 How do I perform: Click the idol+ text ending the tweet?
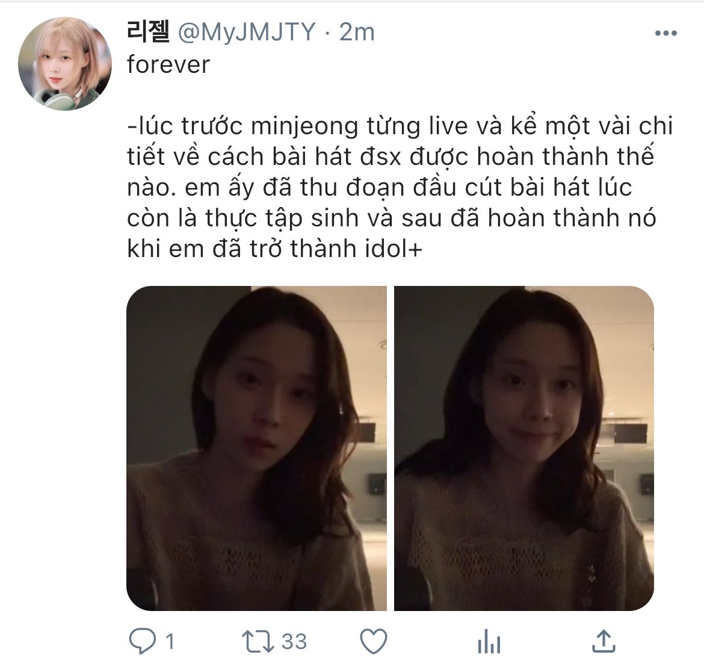(394, 249)
